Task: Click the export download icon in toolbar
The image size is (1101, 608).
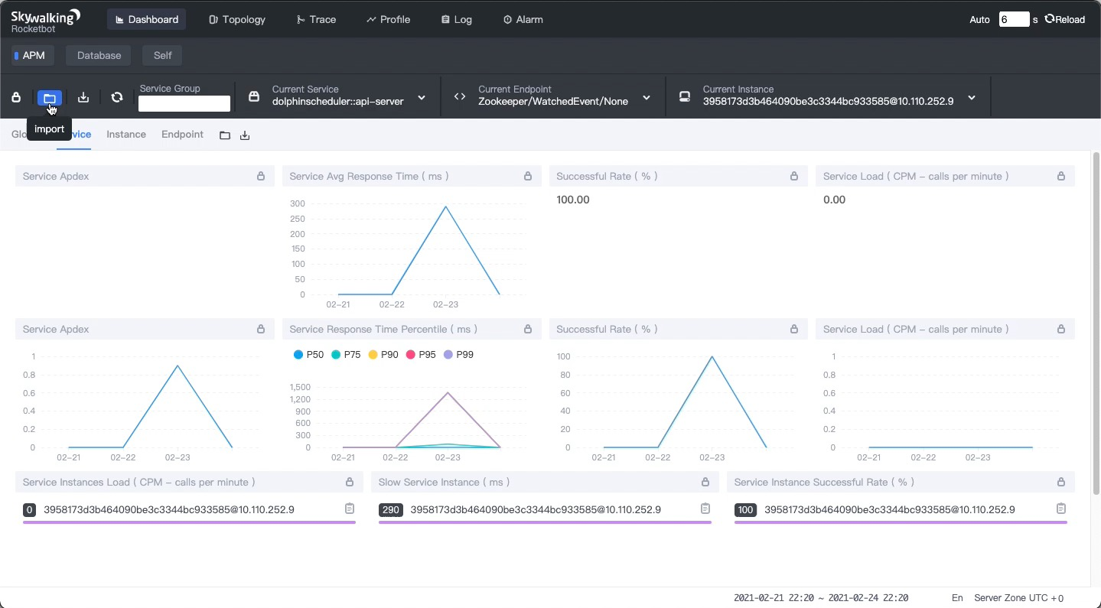Action: [x=83, y=97]
